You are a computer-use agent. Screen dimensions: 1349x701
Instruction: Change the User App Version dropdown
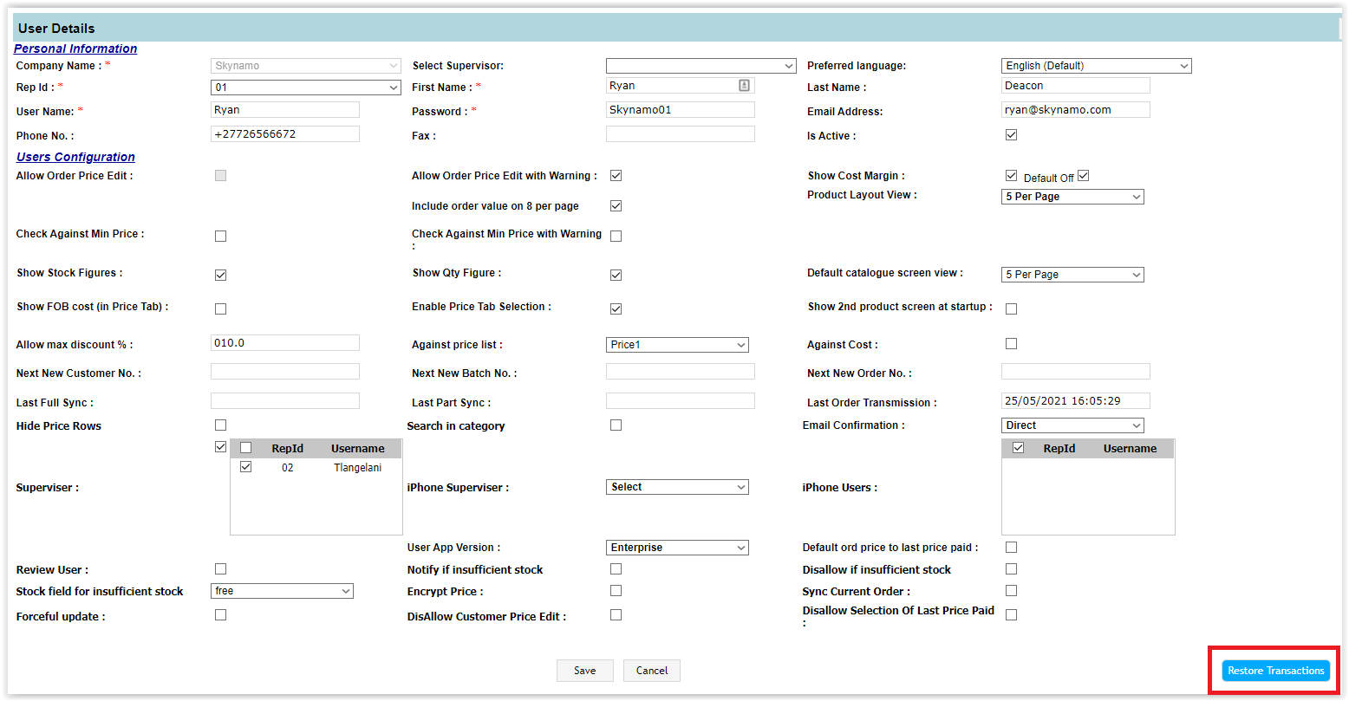coord(676,548)
